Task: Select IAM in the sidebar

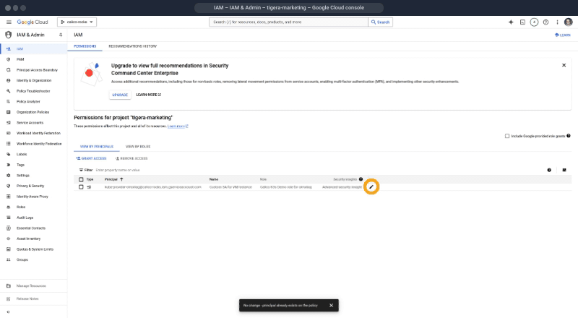Action: pos(33,48)
